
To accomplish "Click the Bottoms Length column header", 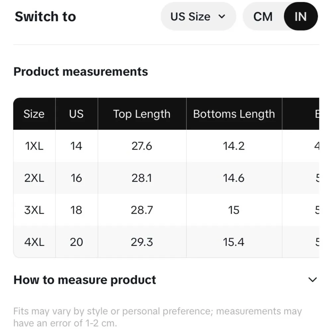I will tap(234, 114).
